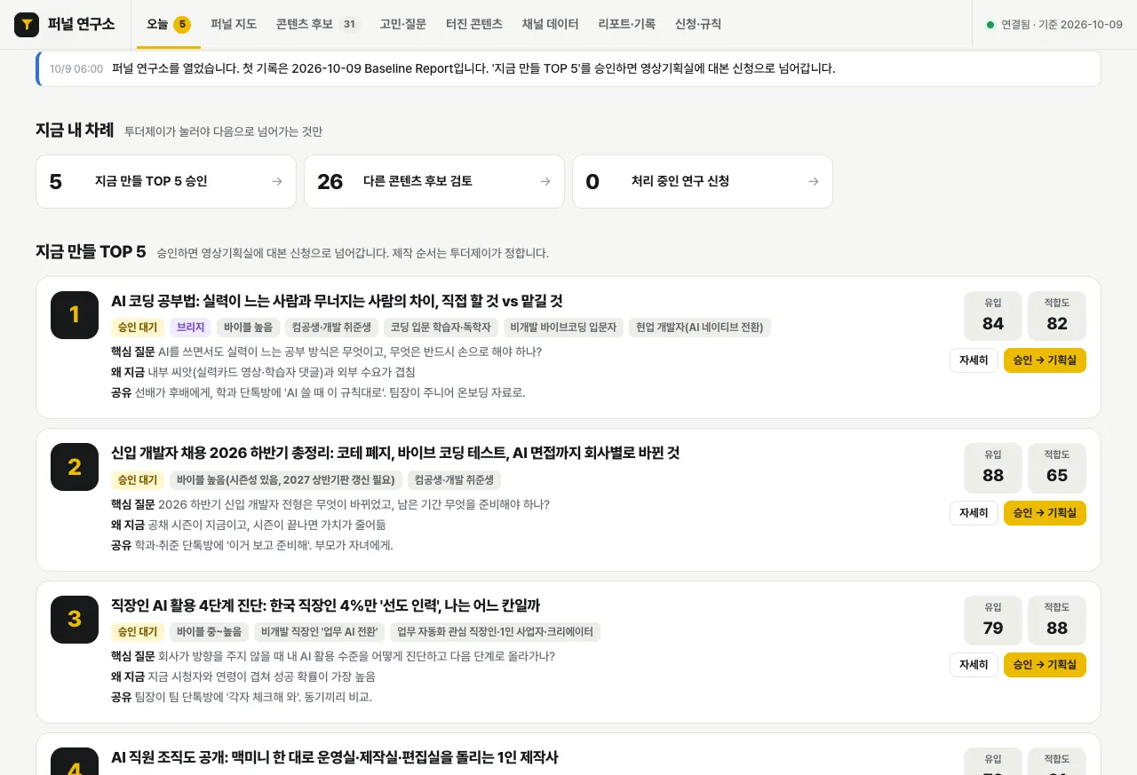Viewport: 1137px width, 775px height.
Task: Approve the 직장인 AI 활용 4단계 진단 item
Action: pos(1045,665)
